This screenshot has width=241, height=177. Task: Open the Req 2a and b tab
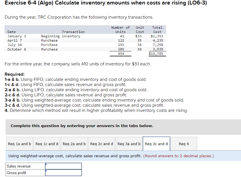[x=74, y=144]
